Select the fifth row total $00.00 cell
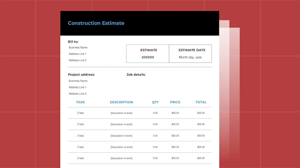 201,158
